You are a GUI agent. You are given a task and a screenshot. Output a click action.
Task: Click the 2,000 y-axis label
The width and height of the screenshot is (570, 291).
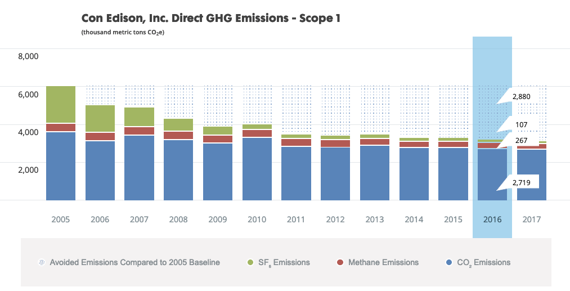[x=28, y=170]
